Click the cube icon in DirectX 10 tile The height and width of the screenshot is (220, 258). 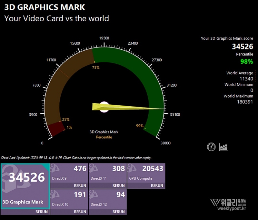coord(55,194)
